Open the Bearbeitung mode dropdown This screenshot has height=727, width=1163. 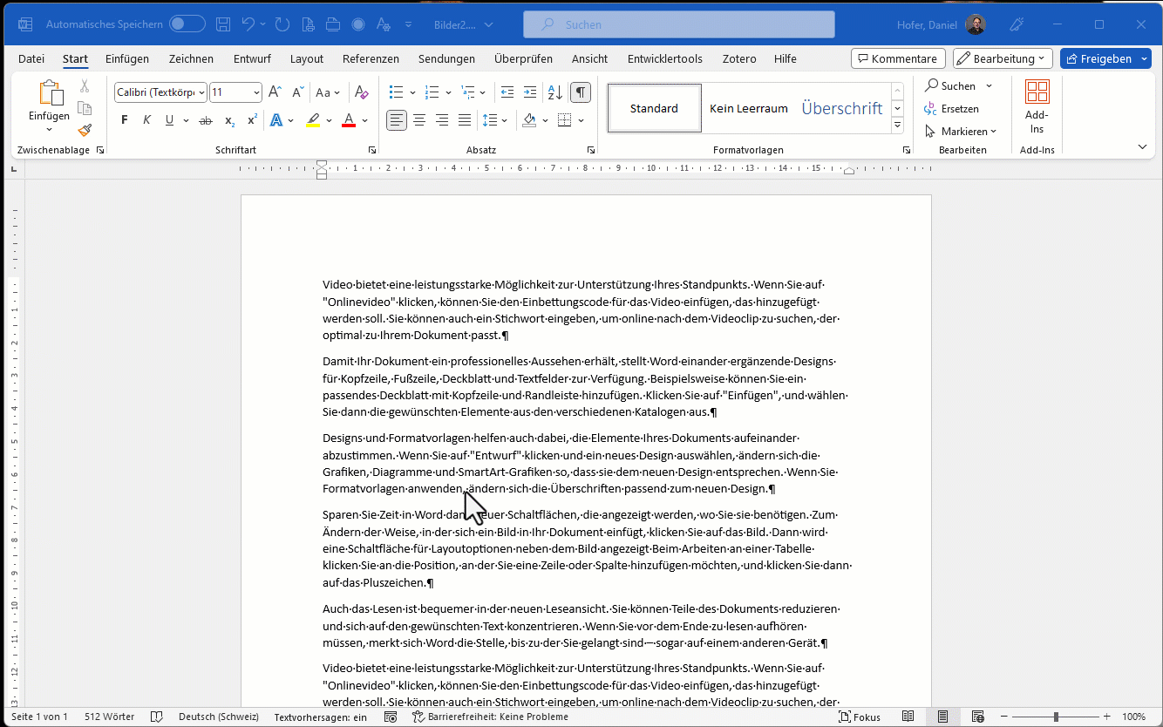tap(998, 58)
